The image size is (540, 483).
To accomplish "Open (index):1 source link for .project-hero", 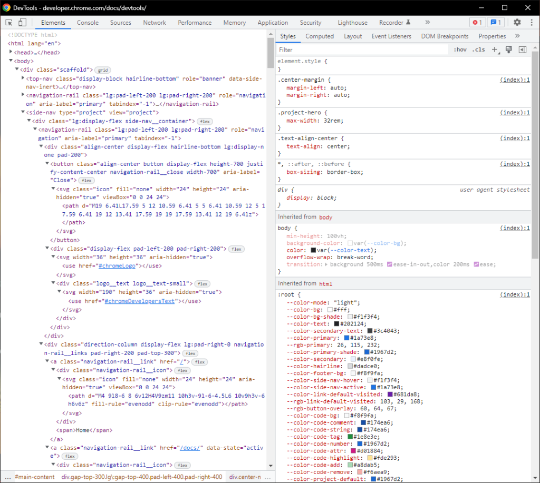I will click(x=515, y=113).
